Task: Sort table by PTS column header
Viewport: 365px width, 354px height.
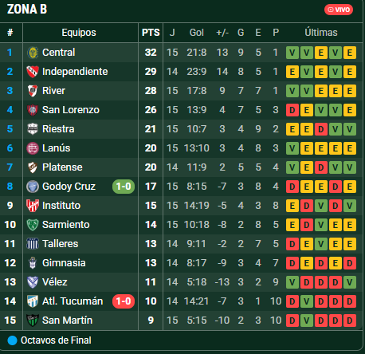Action: [x=151, y=33]
